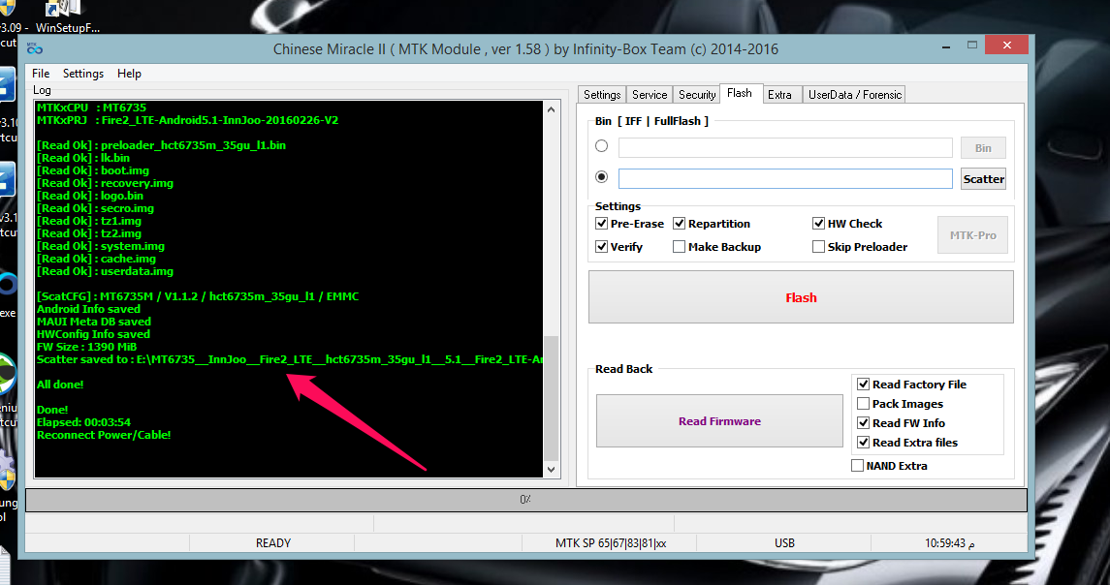Click the 10:59:43 clock in status bar
The width and height of the screenshot is (1110, 585).
coord(949,543)
